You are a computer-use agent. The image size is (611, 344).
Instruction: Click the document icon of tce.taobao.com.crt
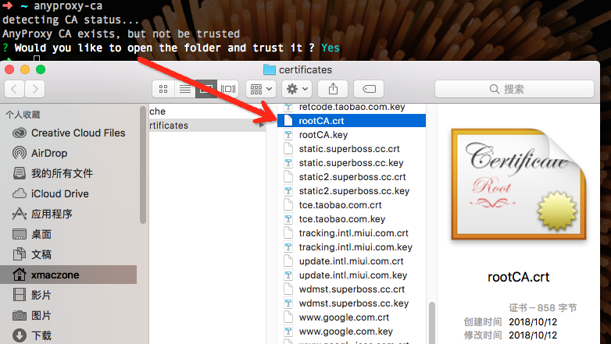point(288,204)
